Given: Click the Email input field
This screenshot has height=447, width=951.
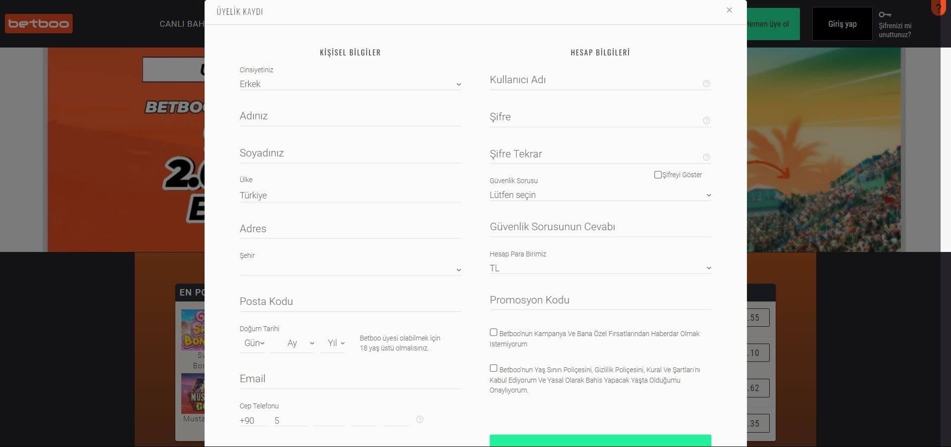Looking at the screenshot, I should pyautogui.click(x=350, y=379).
